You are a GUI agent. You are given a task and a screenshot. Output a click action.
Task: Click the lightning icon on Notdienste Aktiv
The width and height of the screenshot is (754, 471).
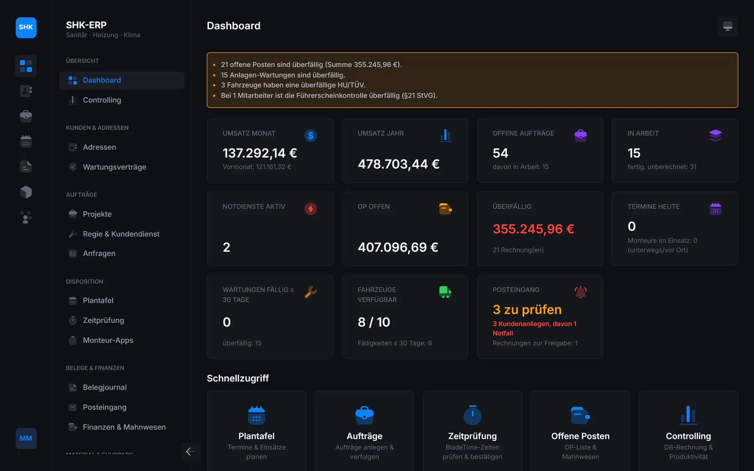pyautogui.click(x=310, y=209)
